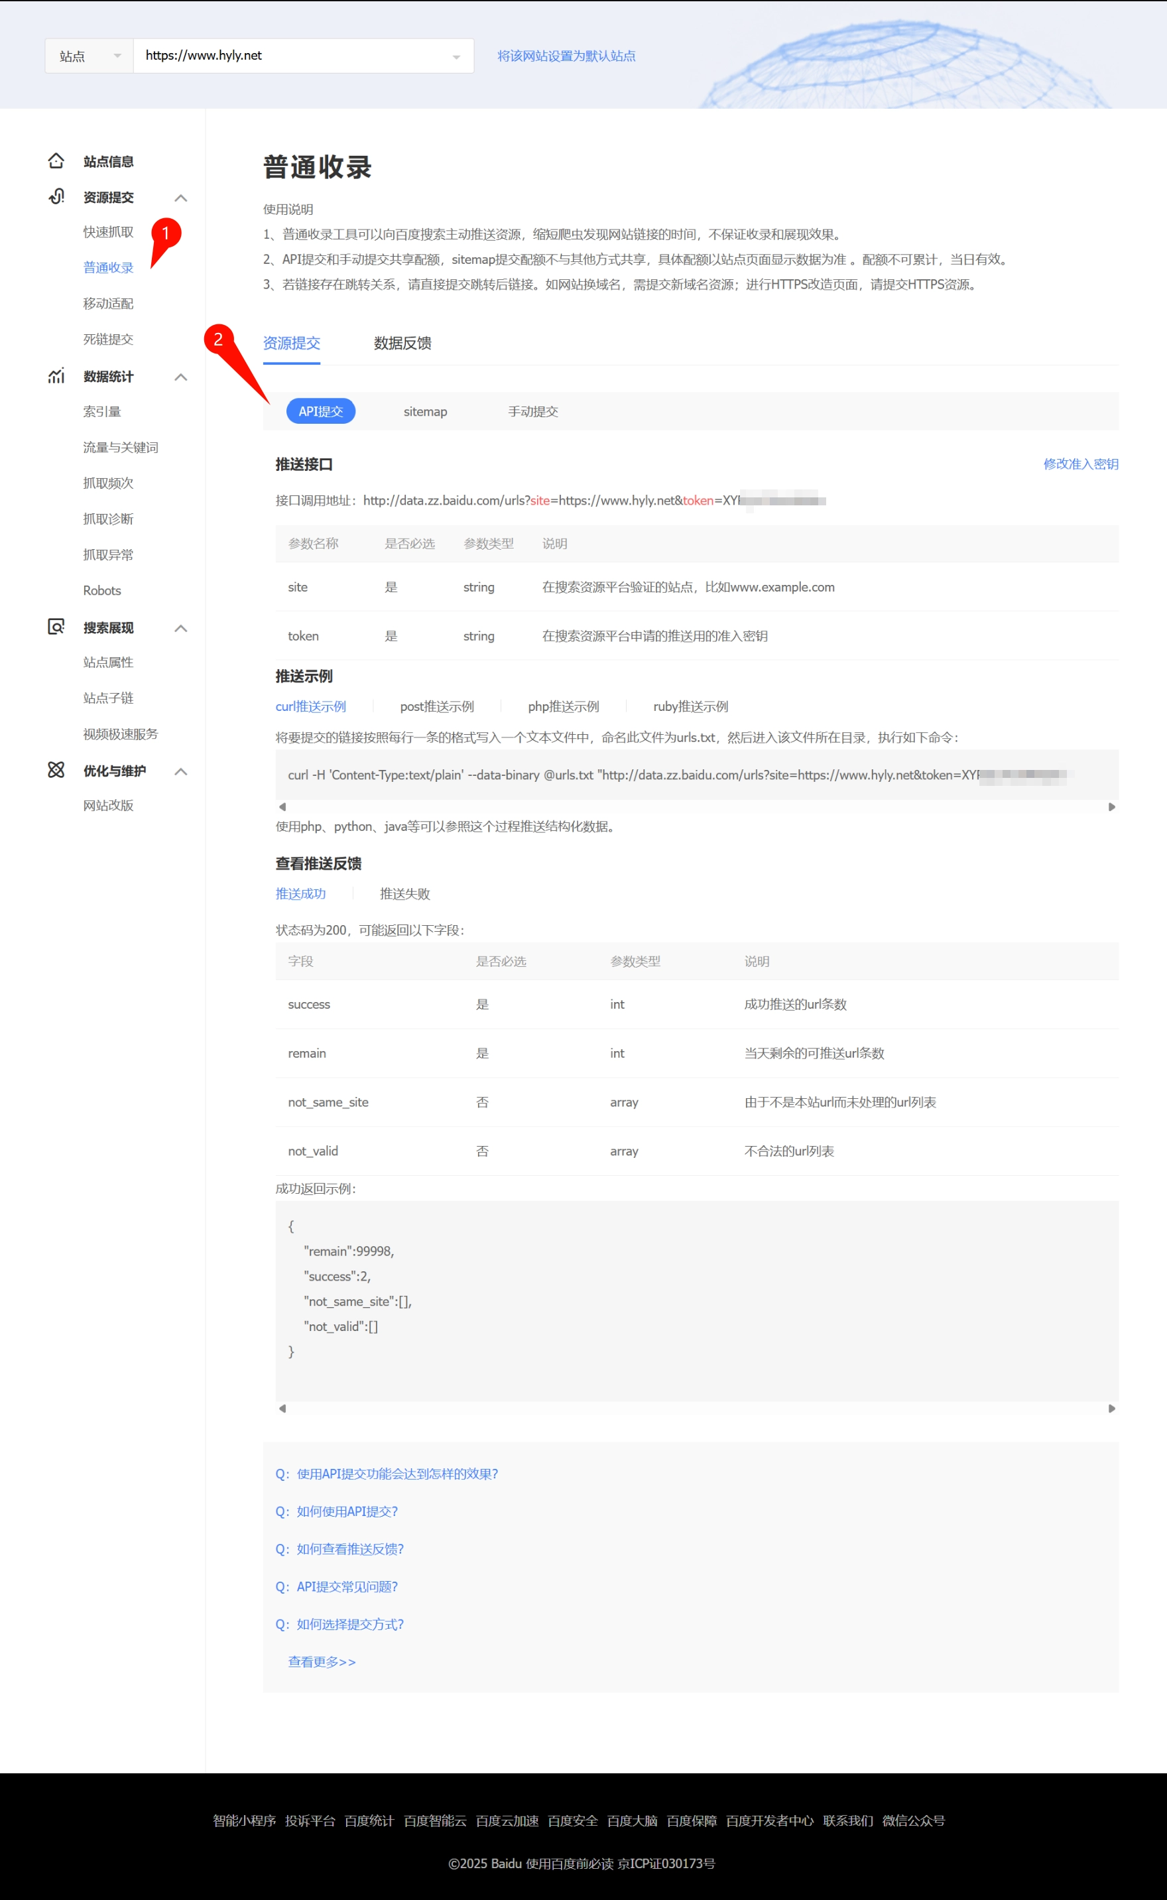Click footer link 投诉平台
Viewport: 1167px width, 1900px height.
310,1821
